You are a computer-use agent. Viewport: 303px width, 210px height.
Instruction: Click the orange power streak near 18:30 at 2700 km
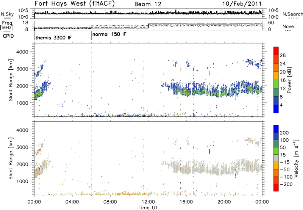pos(210,73)
